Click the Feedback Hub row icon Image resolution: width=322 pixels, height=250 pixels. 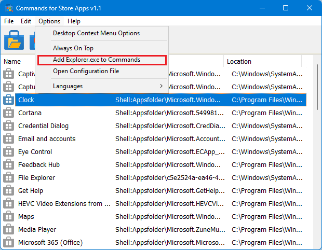click(8, 164)
